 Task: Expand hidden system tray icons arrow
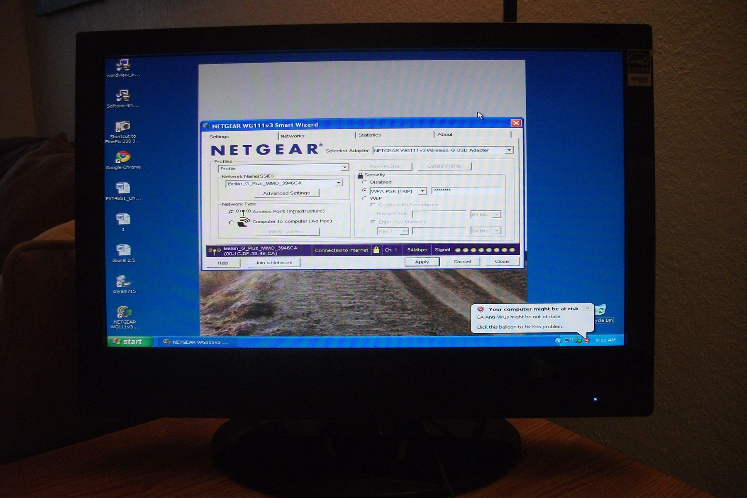coord(558,341)
